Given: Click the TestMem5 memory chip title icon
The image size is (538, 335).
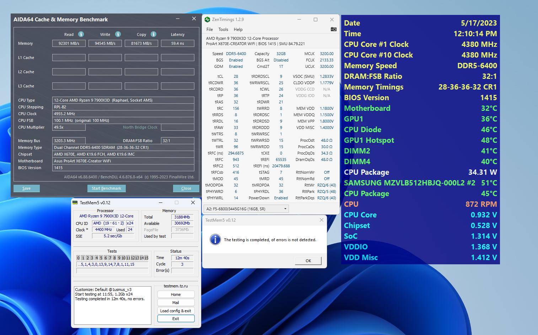Looking at the screenshot, I should 75,202.
